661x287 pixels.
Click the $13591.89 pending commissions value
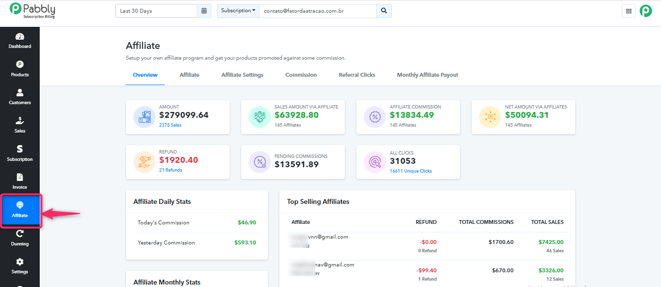tap(297, 164)
